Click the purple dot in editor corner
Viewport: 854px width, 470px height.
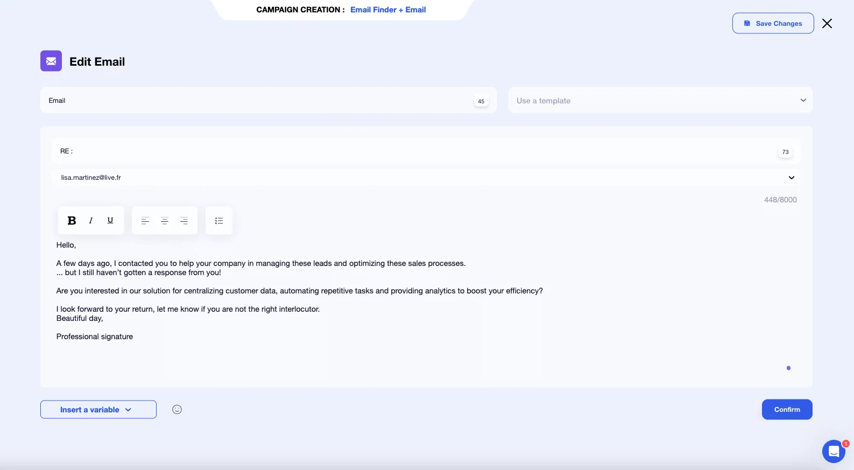pyautogui.click(x=788, y=368)
